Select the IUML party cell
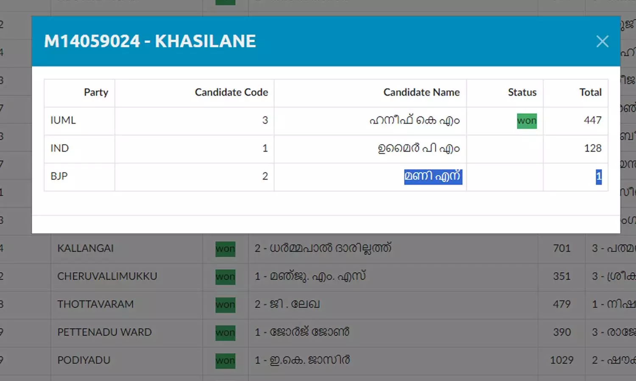This screenshot has width=636, height=381. click(63, 120)
